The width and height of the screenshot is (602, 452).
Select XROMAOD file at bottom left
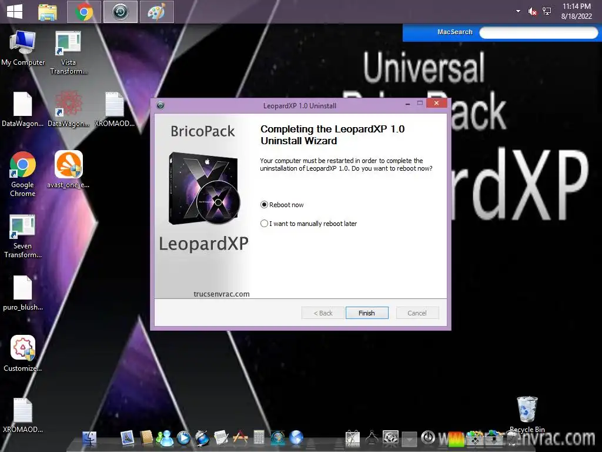(23, 415)
